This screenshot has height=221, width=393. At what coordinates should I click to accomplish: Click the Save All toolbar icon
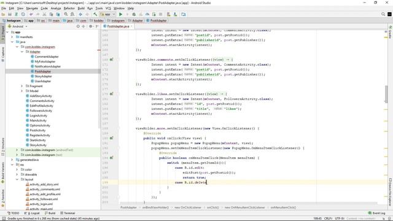(x=10, y=14)
